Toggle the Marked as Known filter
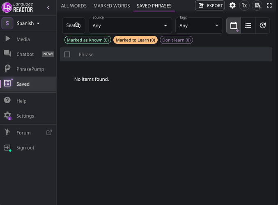Screen dimensions: 278x205 coord(88,40)
